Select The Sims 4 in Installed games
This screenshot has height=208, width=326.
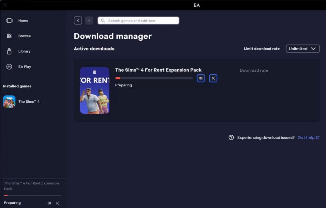tap(29, 101)
